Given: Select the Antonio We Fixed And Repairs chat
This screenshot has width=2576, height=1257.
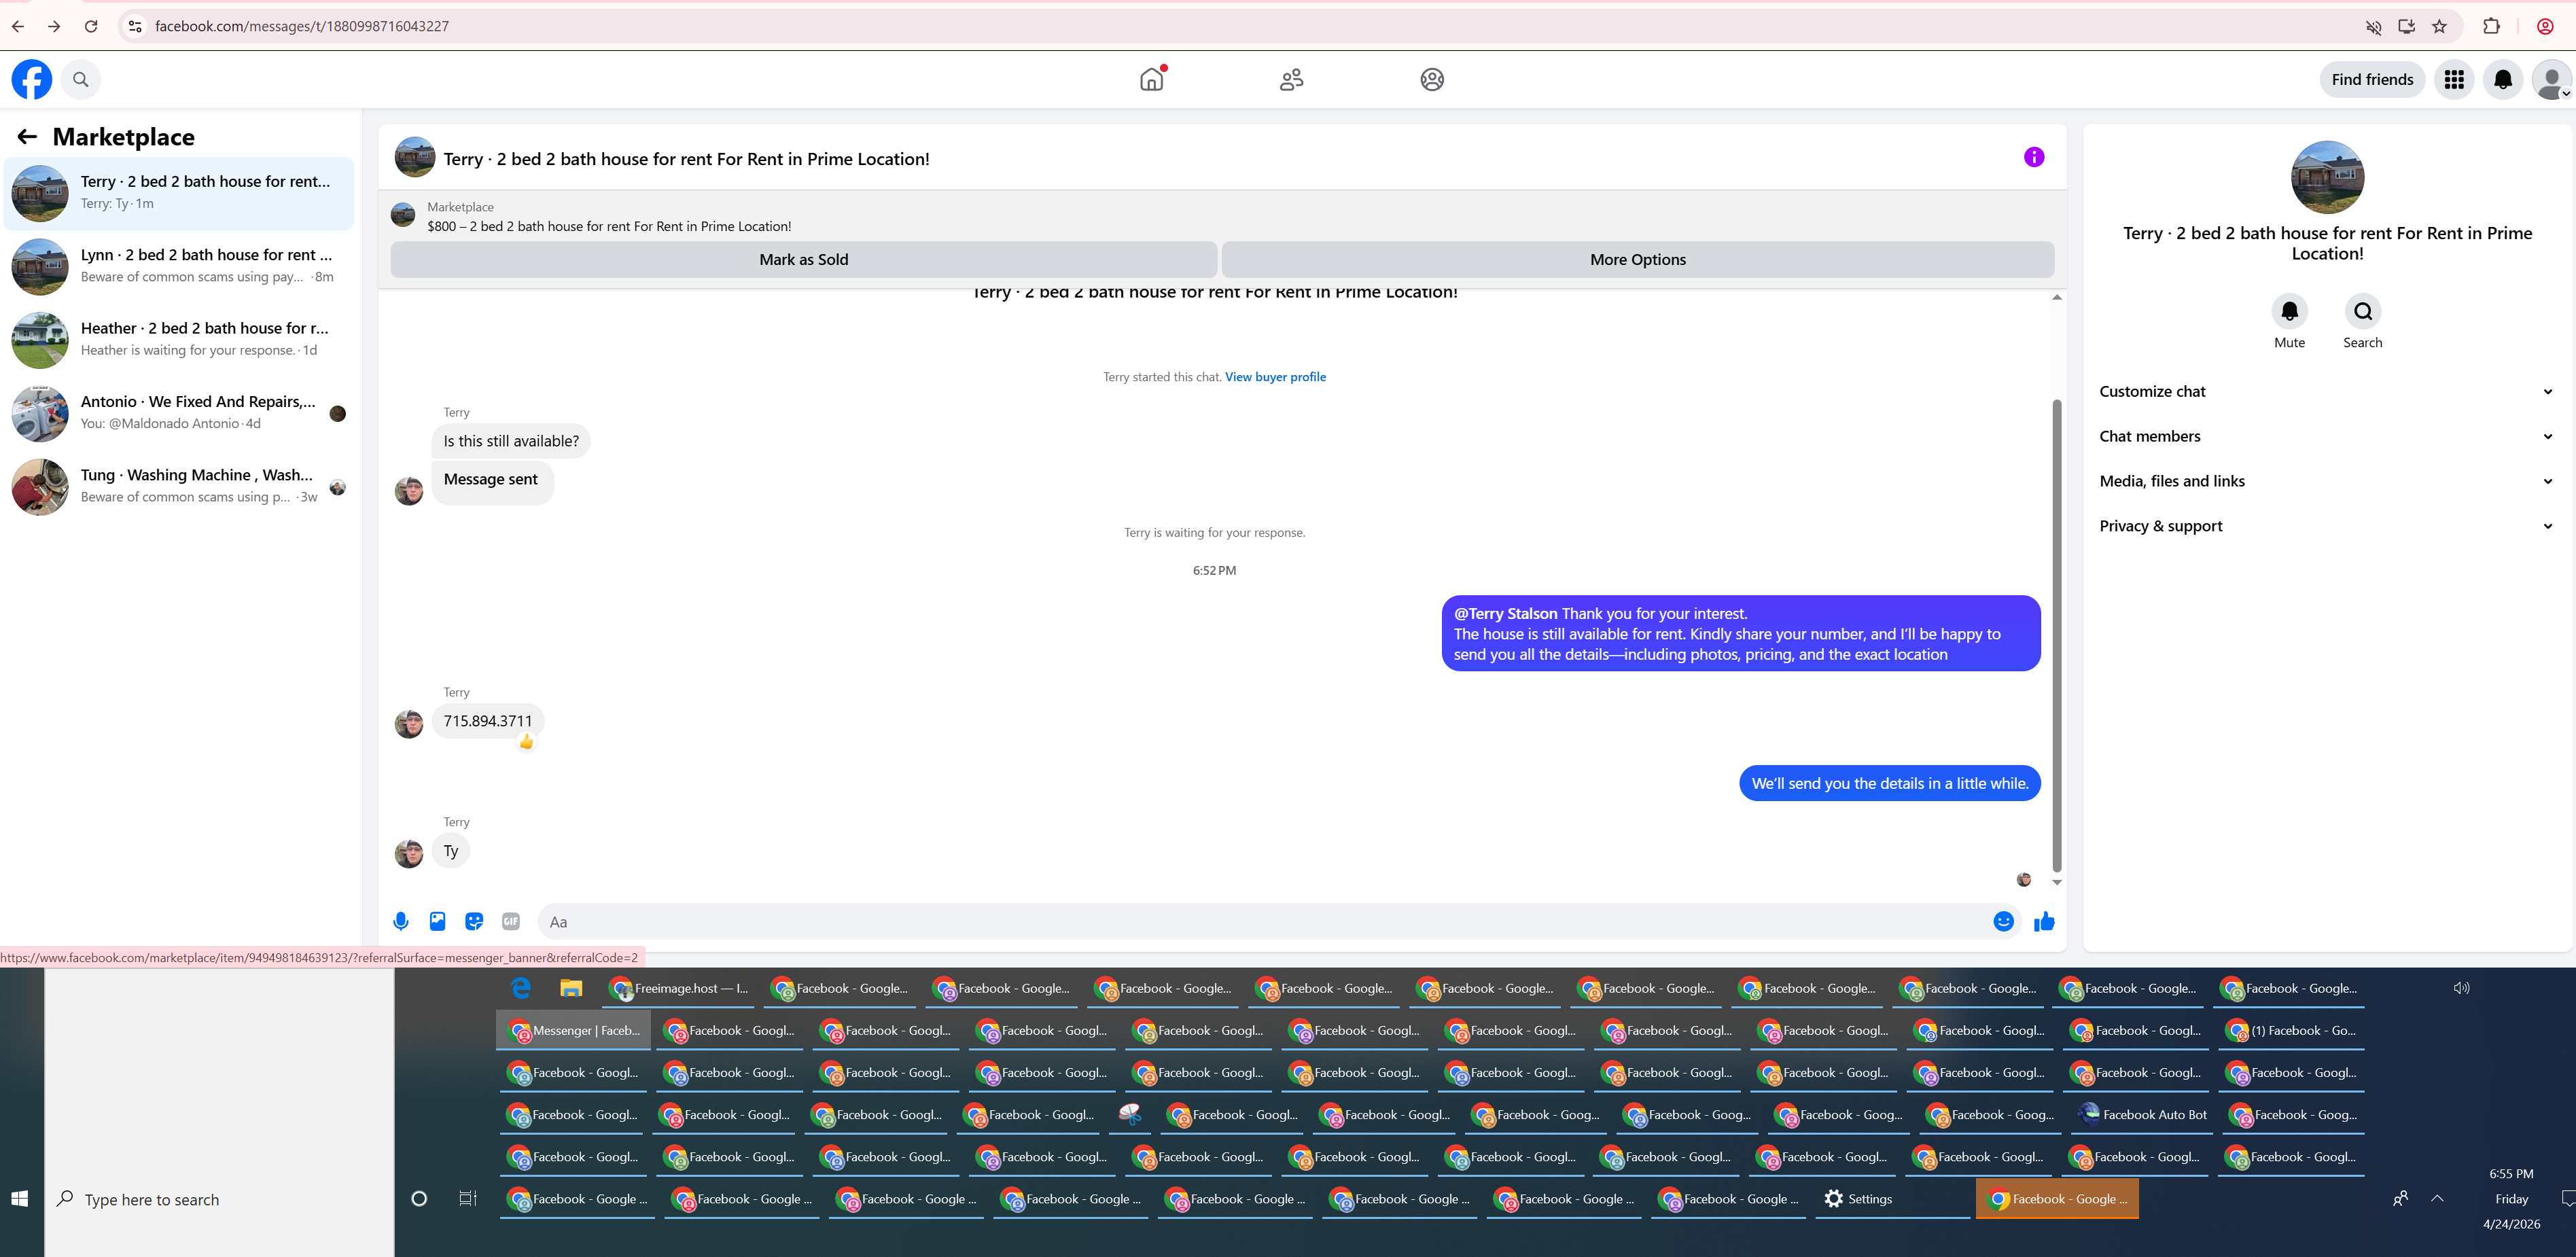Looking at the screenshot, I should tap(180, 412).
